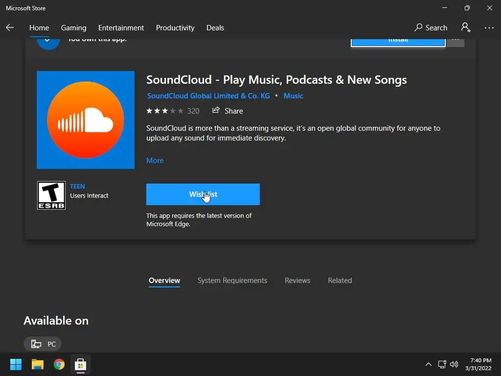Image resolution: width=501 pixels, height=376 pixels.
Task: Open the Gaming tab
Action: click(x=73, y=28)
